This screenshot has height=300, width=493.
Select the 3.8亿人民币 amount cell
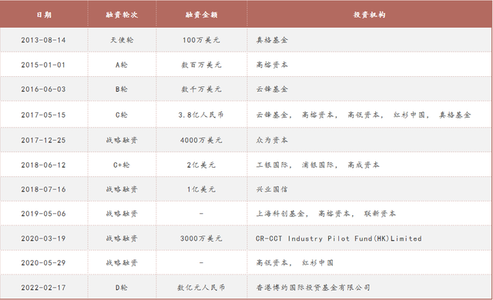pyautogui.click(x=201, y=115)
